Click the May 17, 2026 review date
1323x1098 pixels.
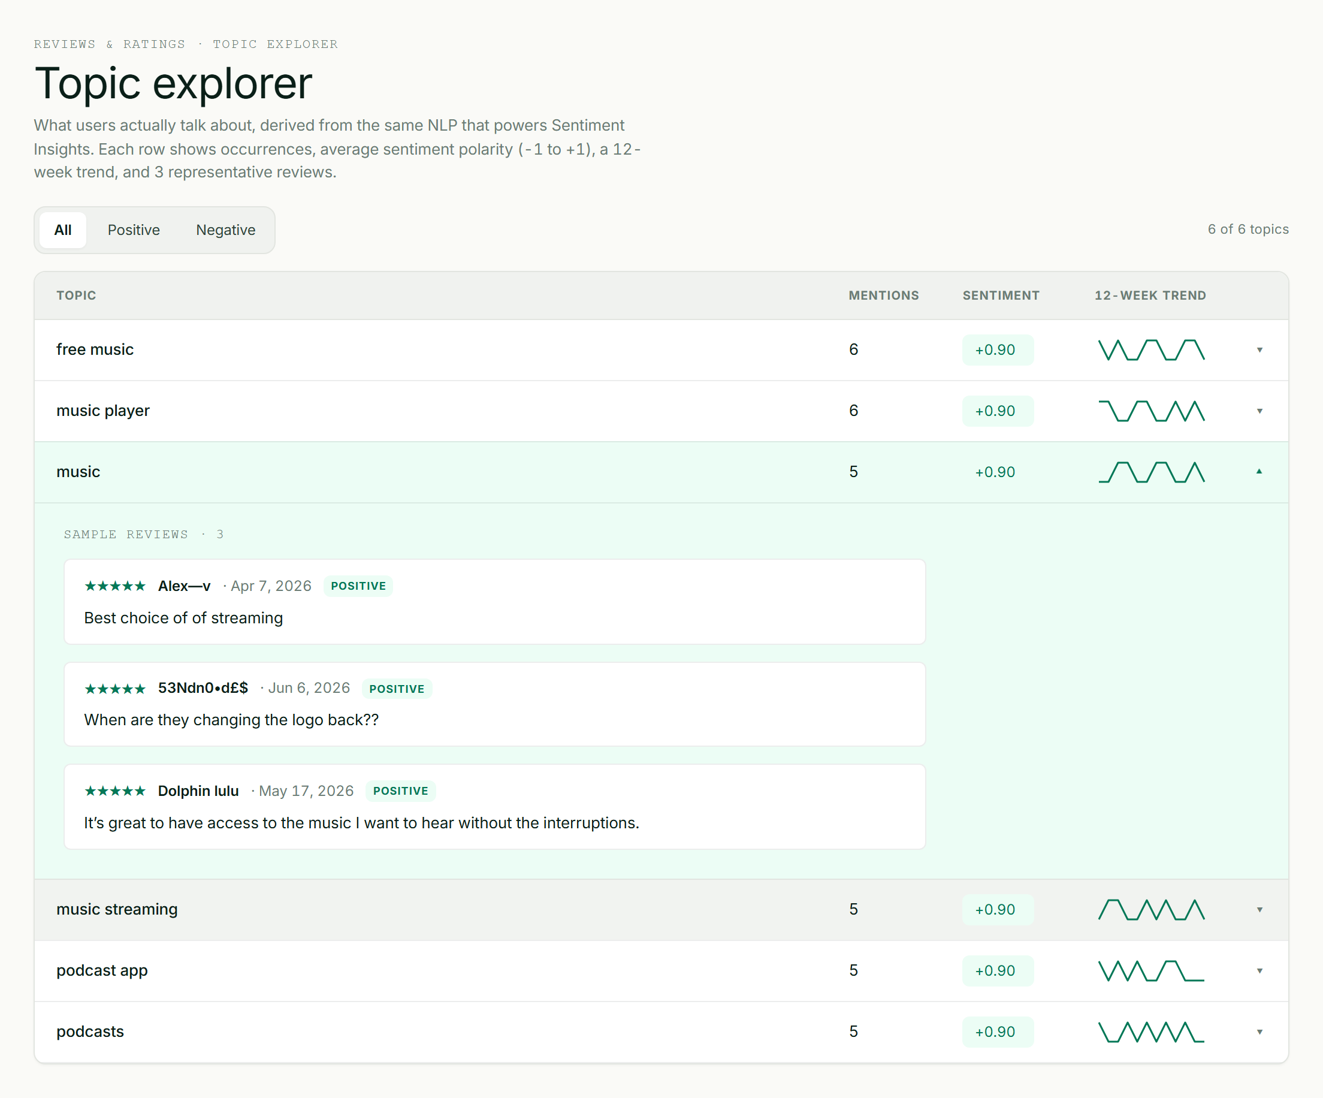(306, 791)
